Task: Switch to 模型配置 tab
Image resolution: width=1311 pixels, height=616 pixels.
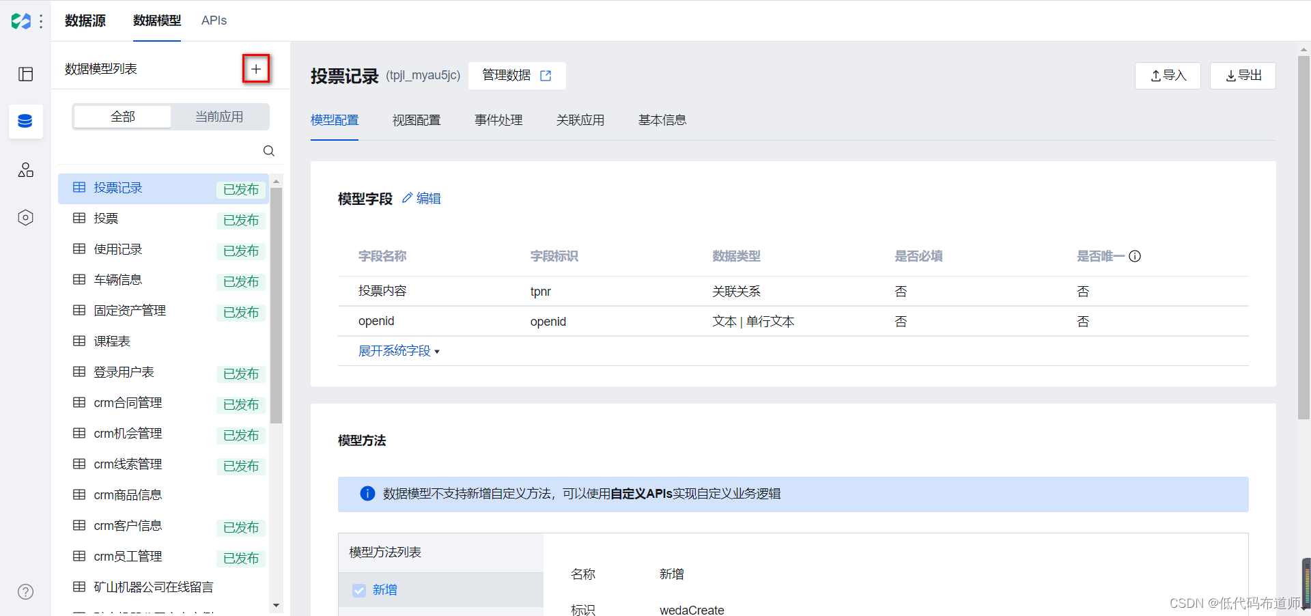Action: (x=335, y=120)
